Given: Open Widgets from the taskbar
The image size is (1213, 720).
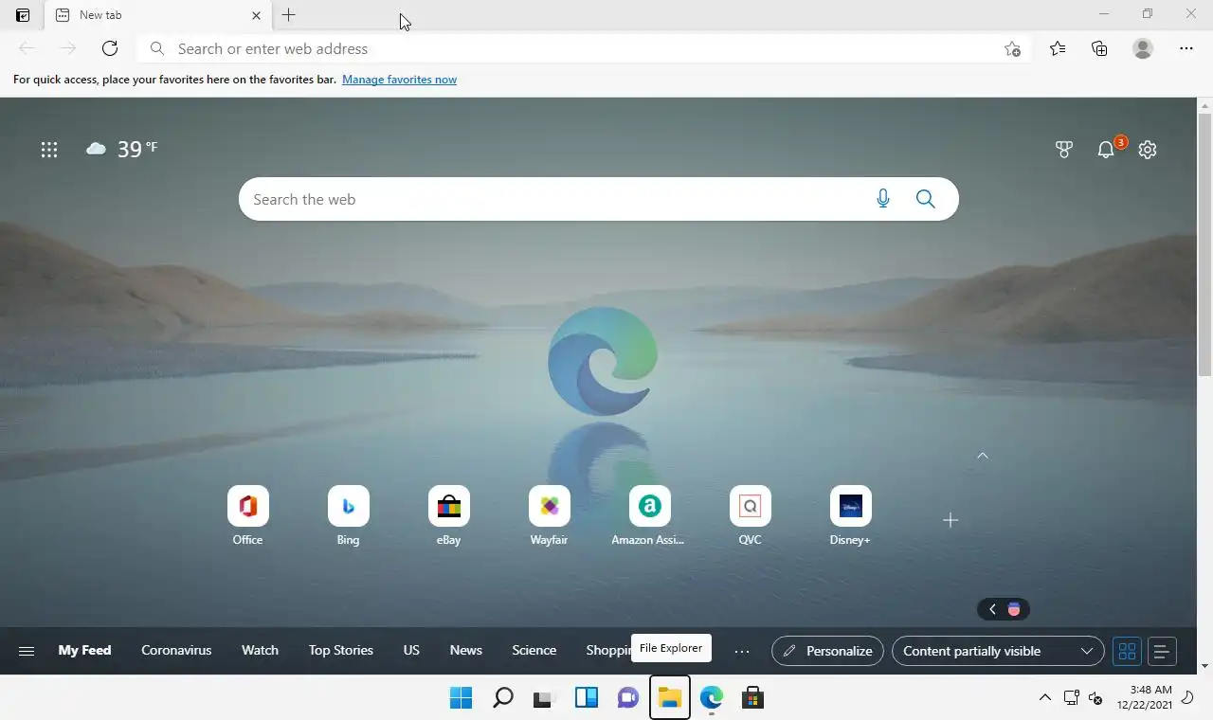Looking at the screenshot, I should [x=587, y=698].
